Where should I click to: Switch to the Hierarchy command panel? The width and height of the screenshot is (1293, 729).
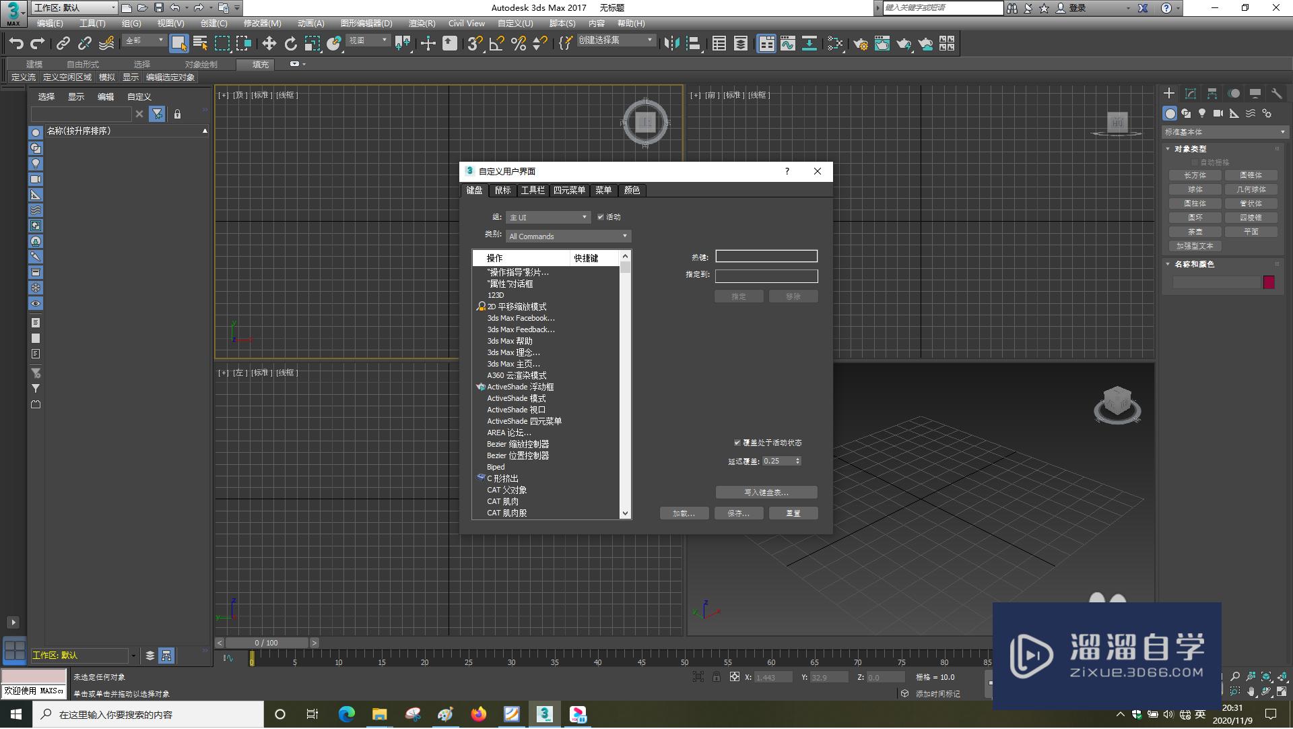pos(1212,94)
